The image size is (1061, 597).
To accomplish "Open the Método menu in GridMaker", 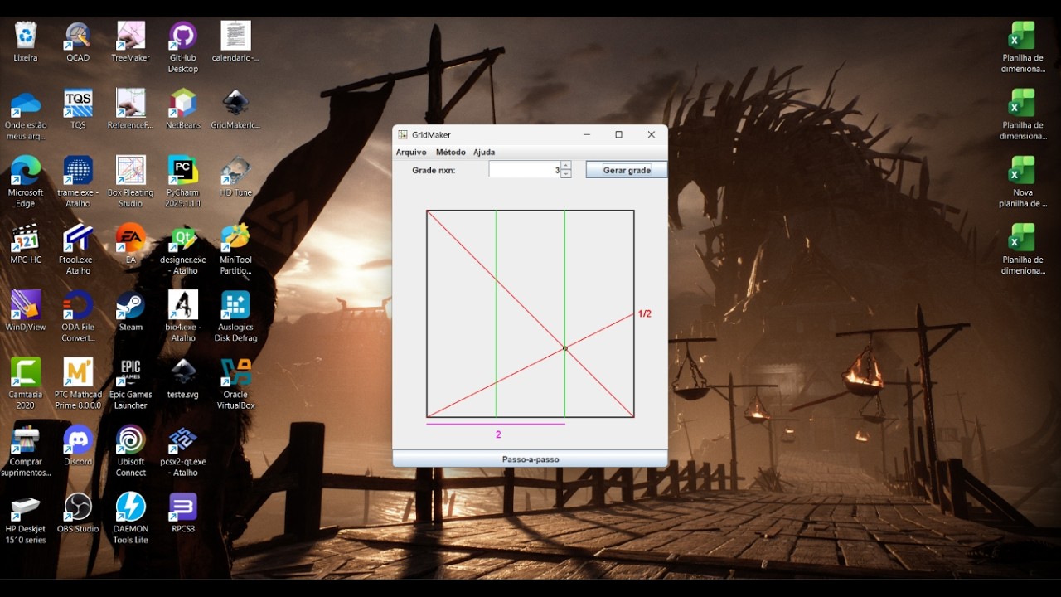I will (451, 152).
